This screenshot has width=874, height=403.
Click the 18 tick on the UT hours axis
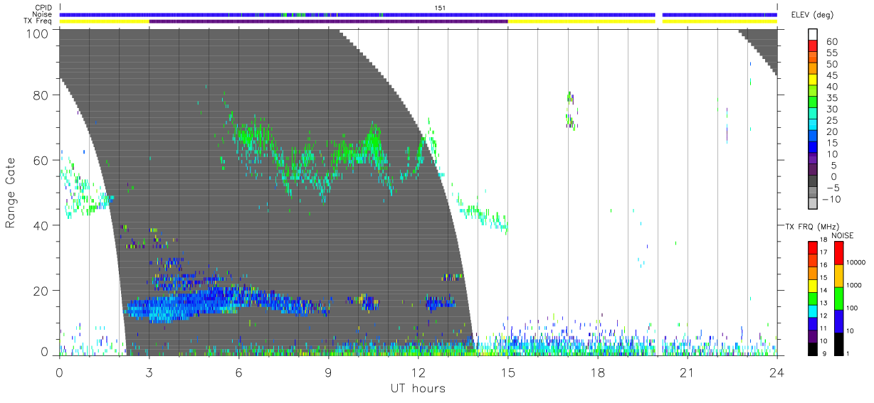[x=597, y=372]
